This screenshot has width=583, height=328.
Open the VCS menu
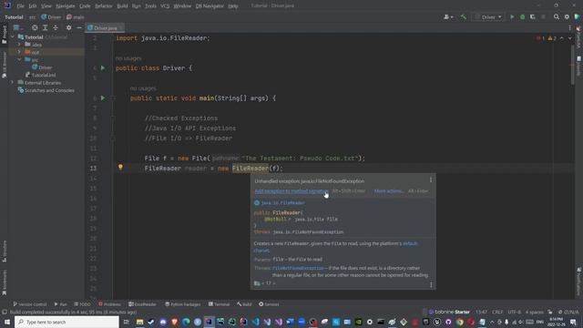(x=165, y=6)
